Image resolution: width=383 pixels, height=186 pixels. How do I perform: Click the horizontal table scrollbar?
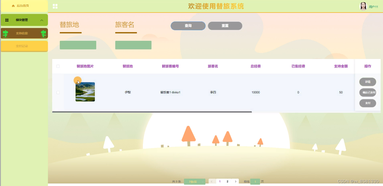click(152, 112)
